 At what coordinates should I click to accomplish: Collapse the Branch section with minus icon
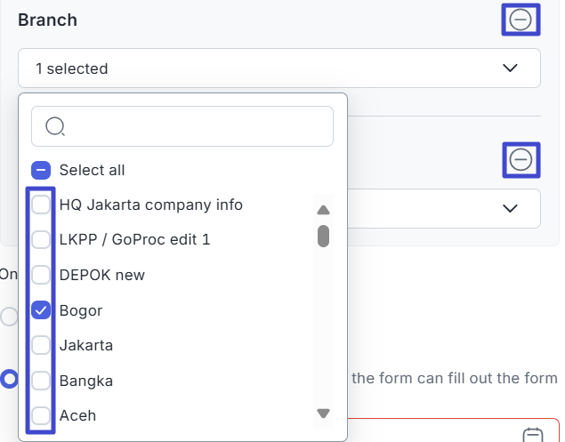click(x=521, y=20)
